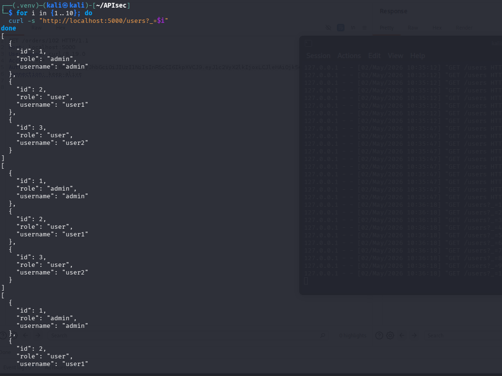
Task: Click the curl localhost:5000/users command text
Action: (89, 21)
